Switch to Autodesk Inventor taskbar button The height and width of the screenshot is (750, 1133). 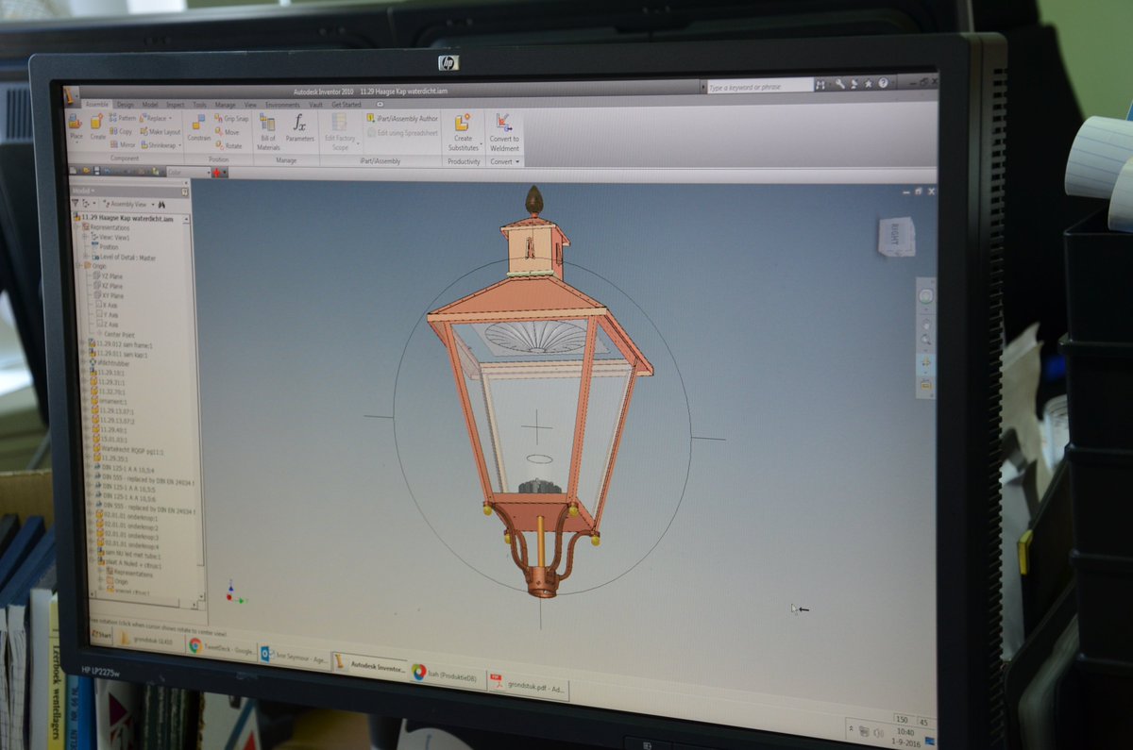tap(371, 664)
